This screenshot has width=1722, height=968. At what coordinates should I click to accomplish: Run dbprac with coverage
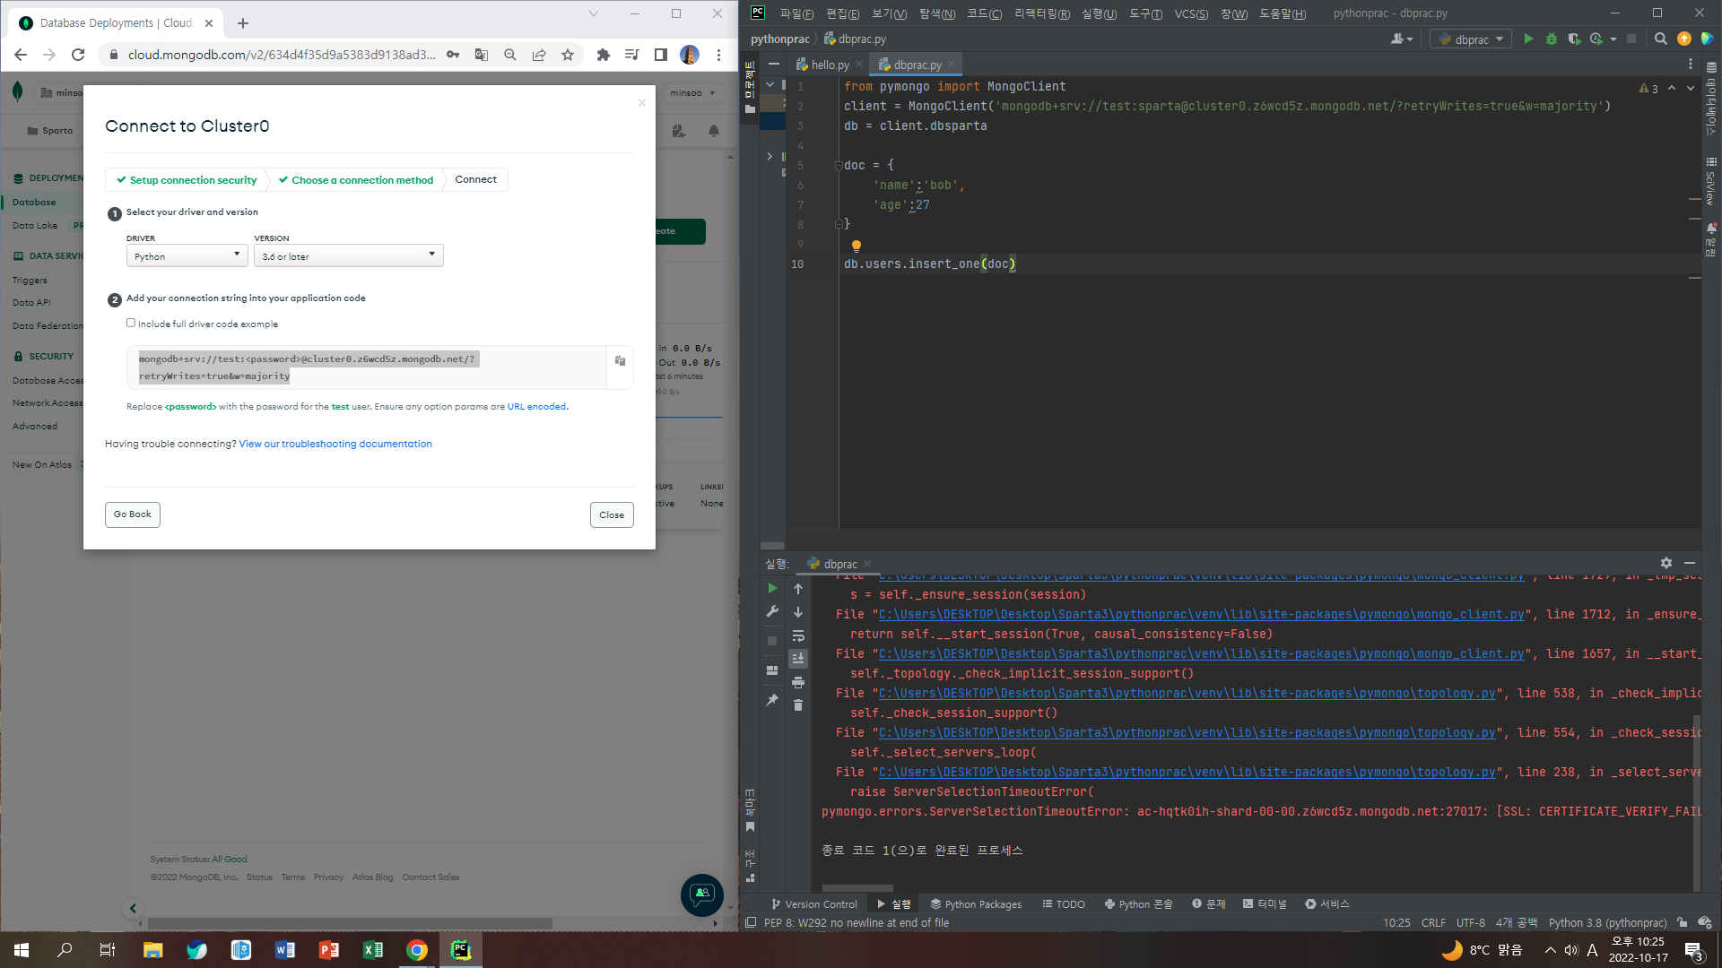click(x=1574, y=39)
